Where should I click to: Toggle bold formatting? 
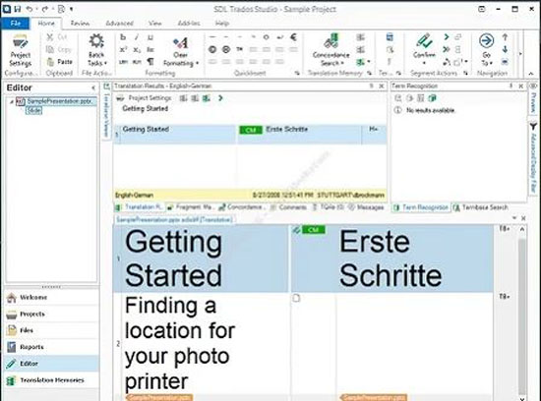[x=123, y=37]
